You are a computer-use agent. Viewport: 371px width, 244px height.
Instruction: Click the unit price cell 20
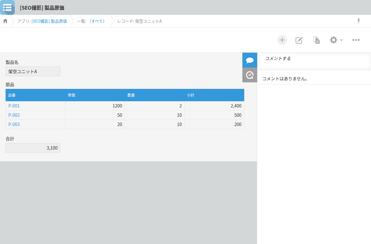(x=95, y=124)
